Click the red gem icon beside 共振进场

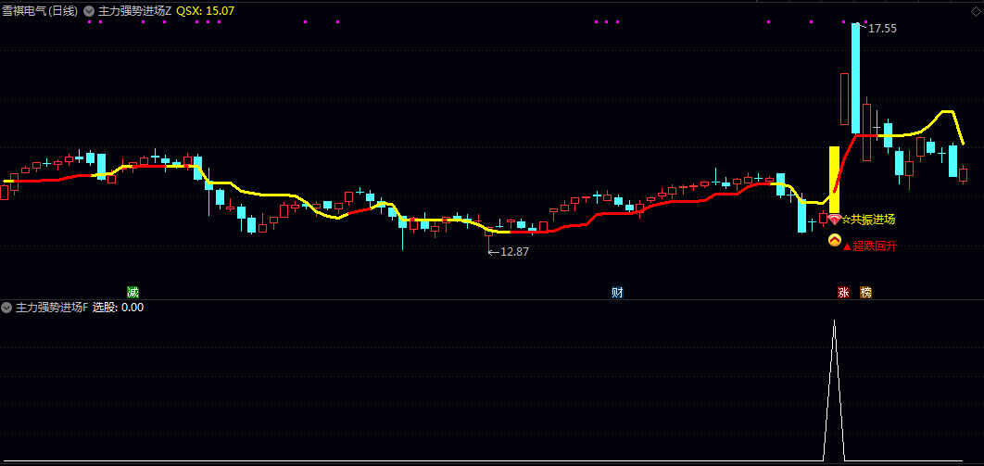coord(835,219)
